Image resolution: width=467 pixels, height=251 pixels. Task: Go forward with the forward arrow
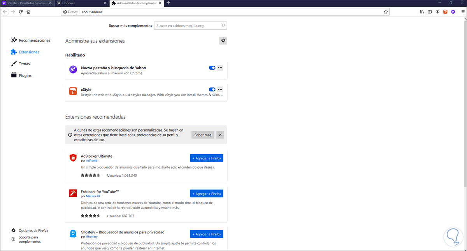click(x=13, y=12)
